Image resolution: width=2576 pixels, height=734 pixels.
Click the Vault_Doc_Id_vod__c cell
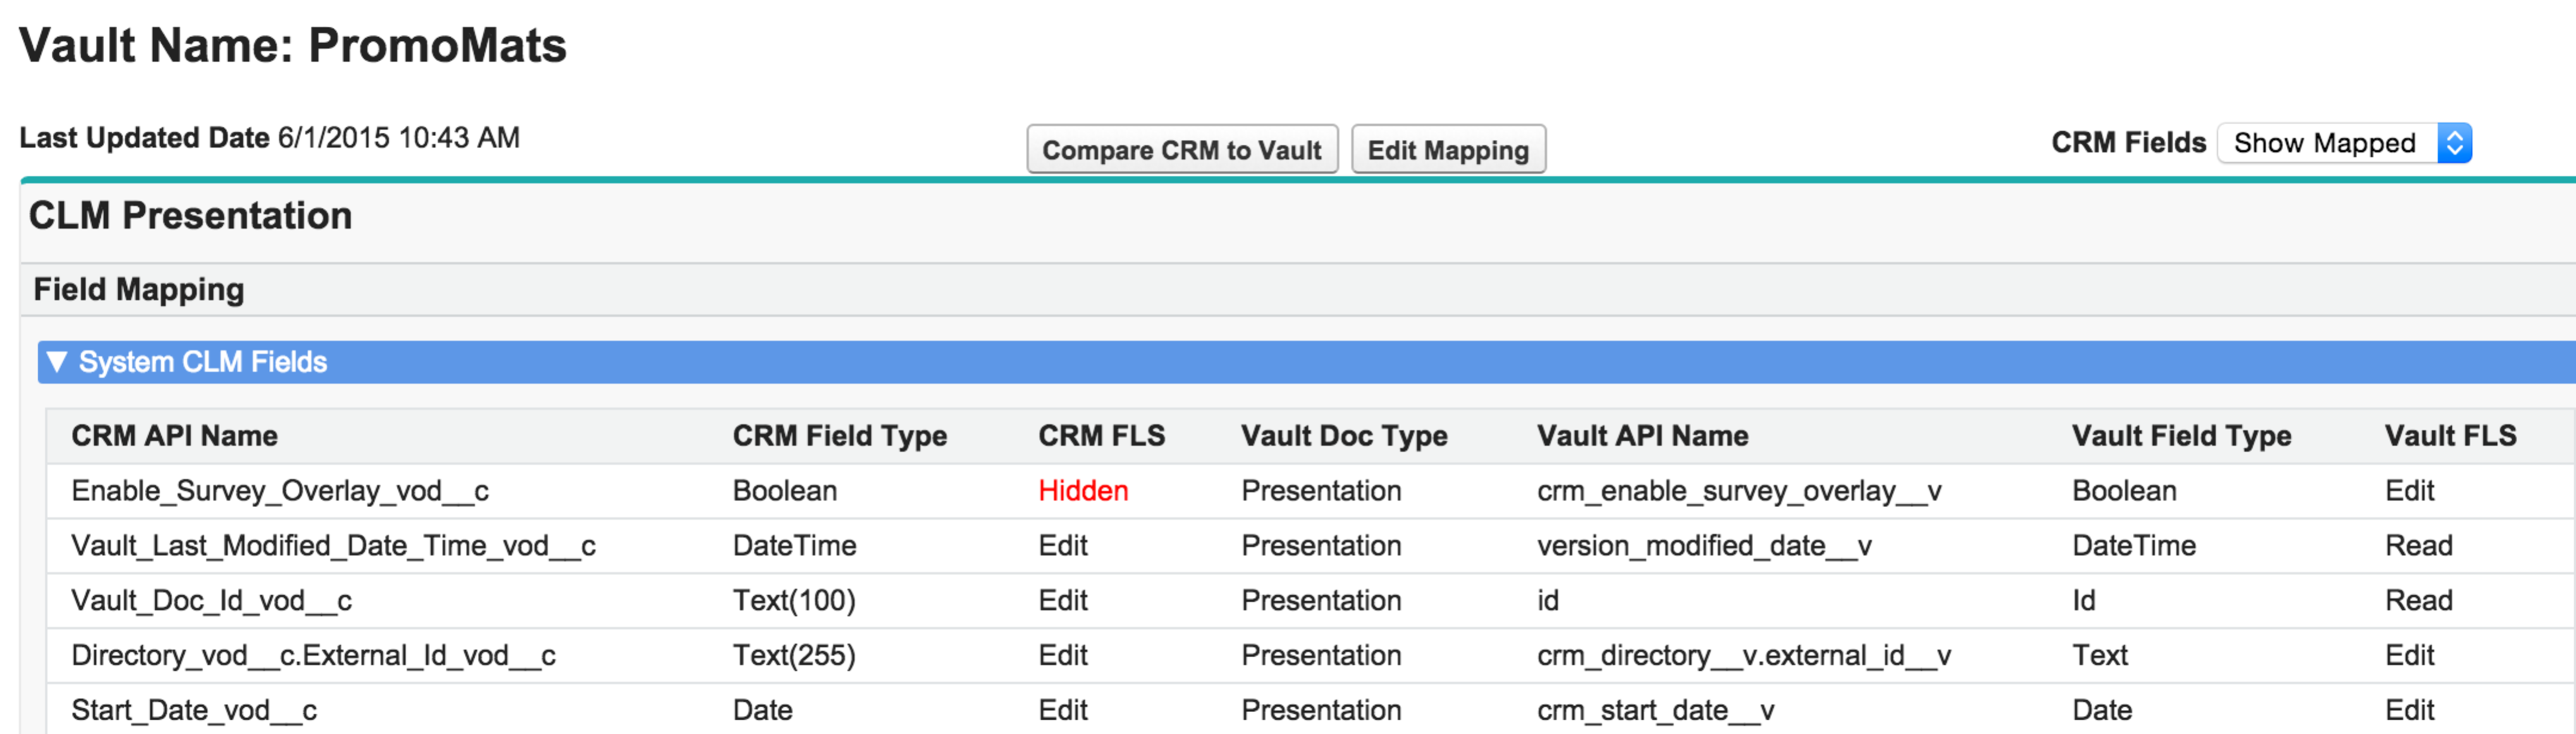pyautogui.click(x=211, y=600)
